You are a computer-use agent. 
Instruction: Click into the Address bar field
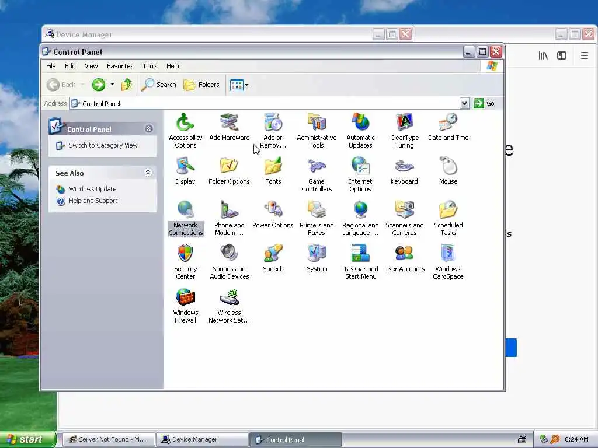pos(265,103)
